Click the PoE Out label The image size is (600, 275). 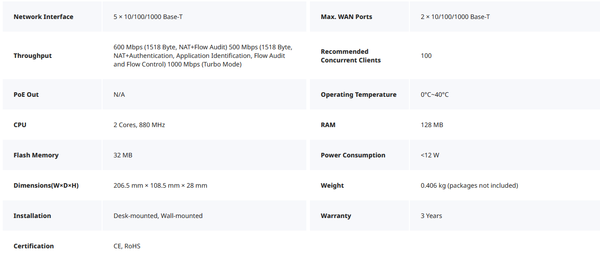pos(26,95)
